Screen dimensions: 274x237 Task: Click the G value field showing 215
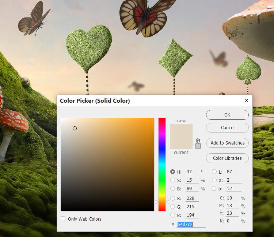[x=192, y=207]
